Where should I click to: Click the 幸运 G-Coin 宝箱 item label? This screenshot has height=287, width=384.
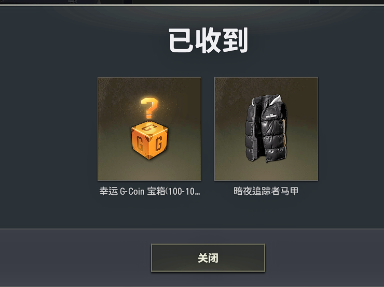[x=149, y=191]
